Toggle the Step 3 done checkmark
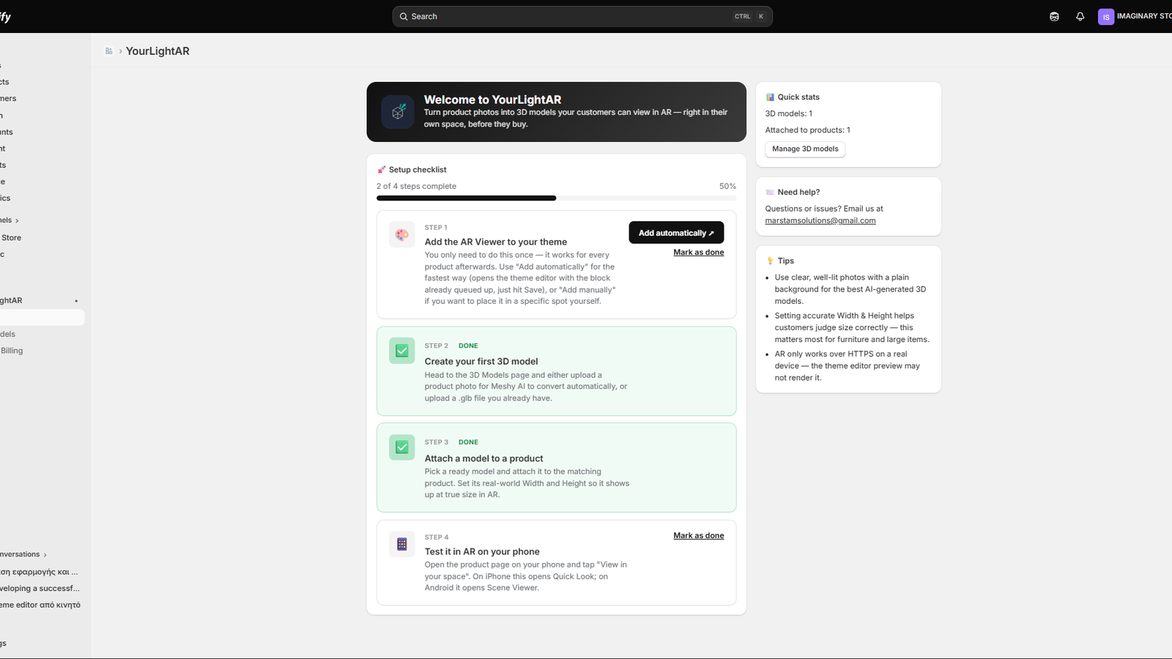This screenshot has width=1172, height=659. [x=402, y=447]
